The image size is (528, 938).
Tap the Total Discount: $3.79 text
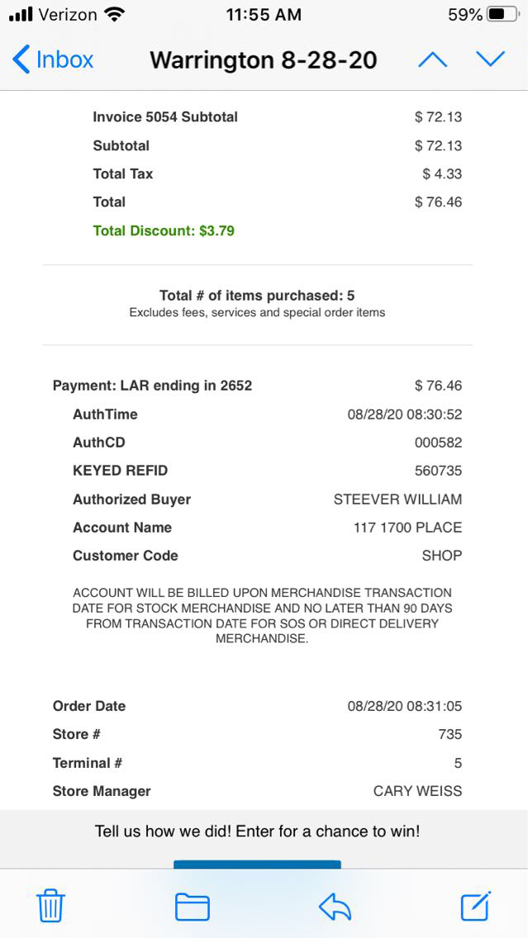pyautogui.click(x=164, y=230)
